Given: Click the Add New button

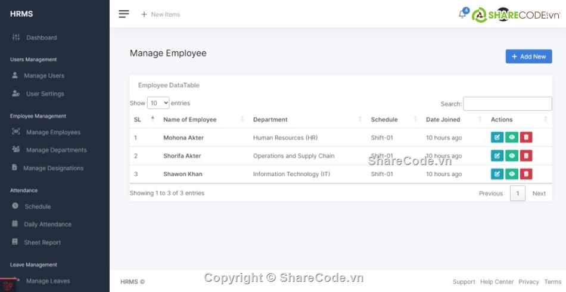Looking at the screenshot, I should pyautogui.click(x=528, y=57).
